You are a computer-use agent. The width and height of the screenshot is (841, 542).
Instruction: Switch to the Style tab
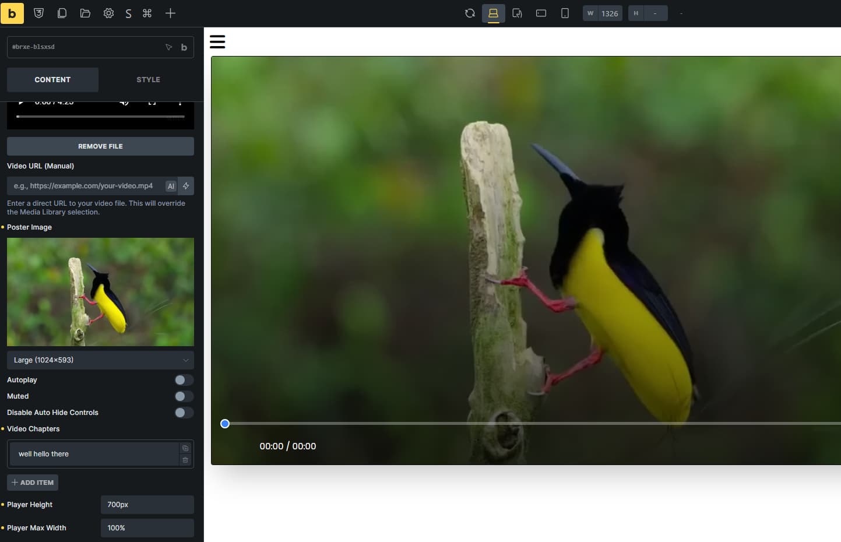(148, 80)
